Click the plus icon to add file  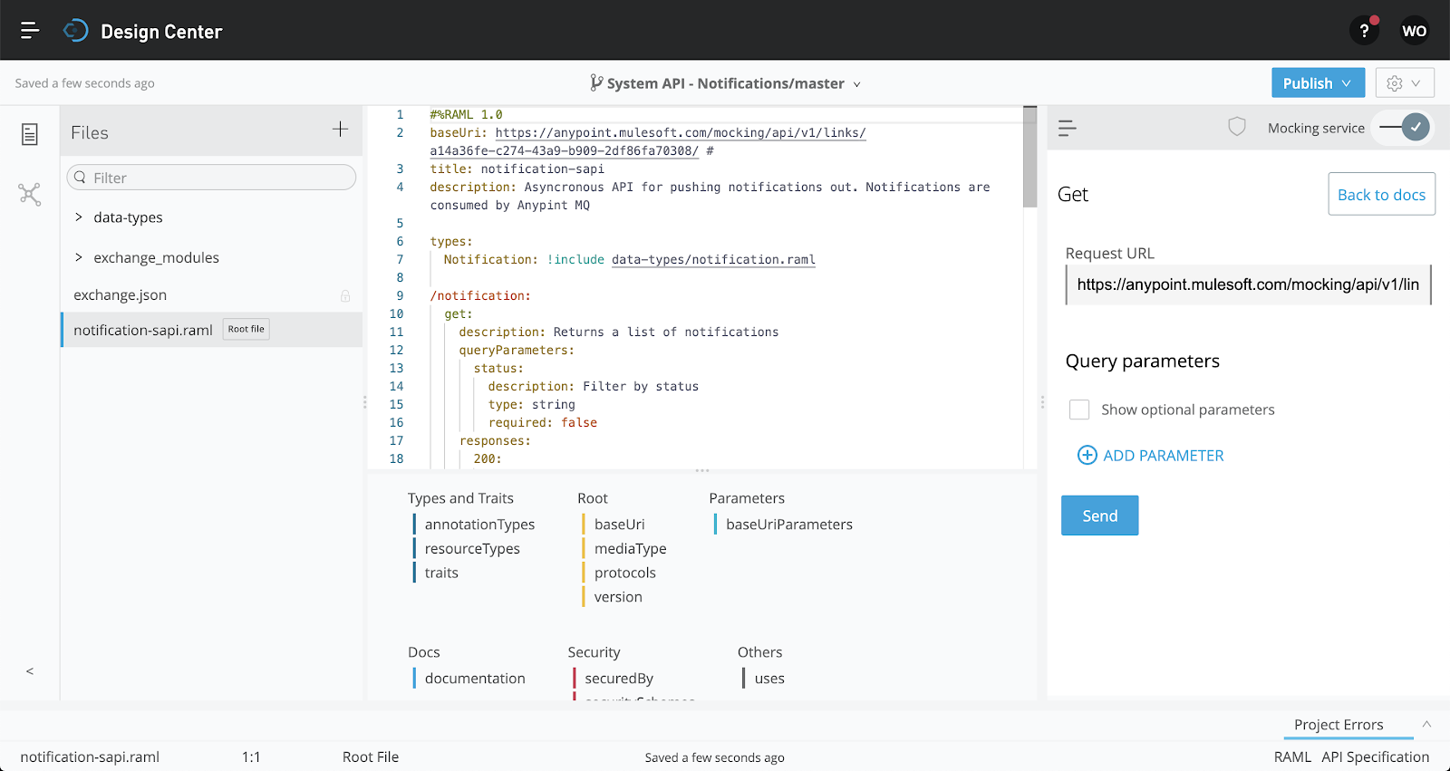[x=340, y=130]
